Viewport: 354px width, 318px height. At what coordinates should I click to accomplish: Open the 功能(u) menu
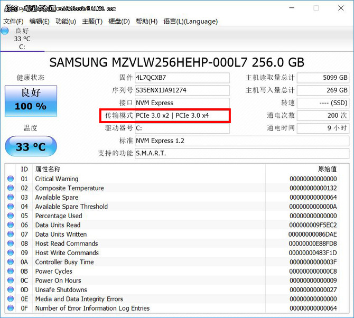(x=66, y=22)
